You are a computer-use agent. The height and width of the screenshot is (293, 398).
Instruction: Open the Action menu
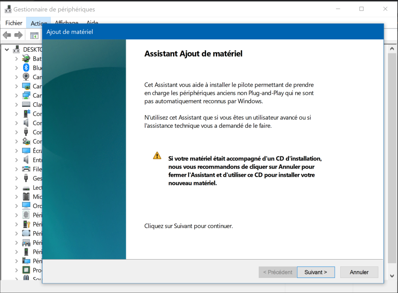(38, 23)
